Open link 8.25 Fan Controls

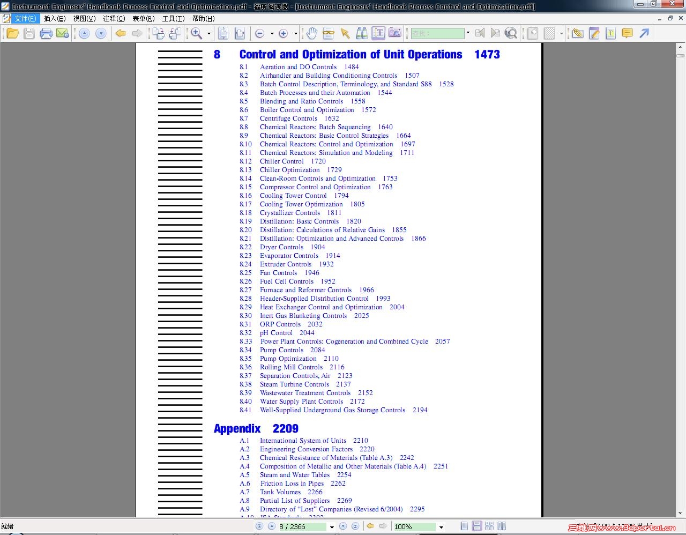coord(279,273)
